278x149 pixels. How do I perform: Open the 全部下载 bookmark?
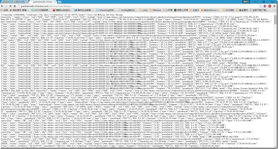pyautogui.click(x=258, y=10)
